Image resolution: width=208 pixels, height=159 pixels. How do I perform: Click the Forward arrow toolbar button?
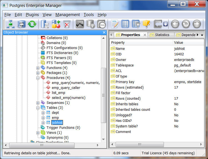(x=197, y=24)
